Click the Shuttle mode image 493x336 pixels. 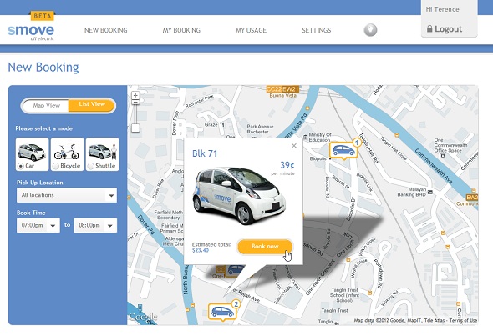click(102, 152)
